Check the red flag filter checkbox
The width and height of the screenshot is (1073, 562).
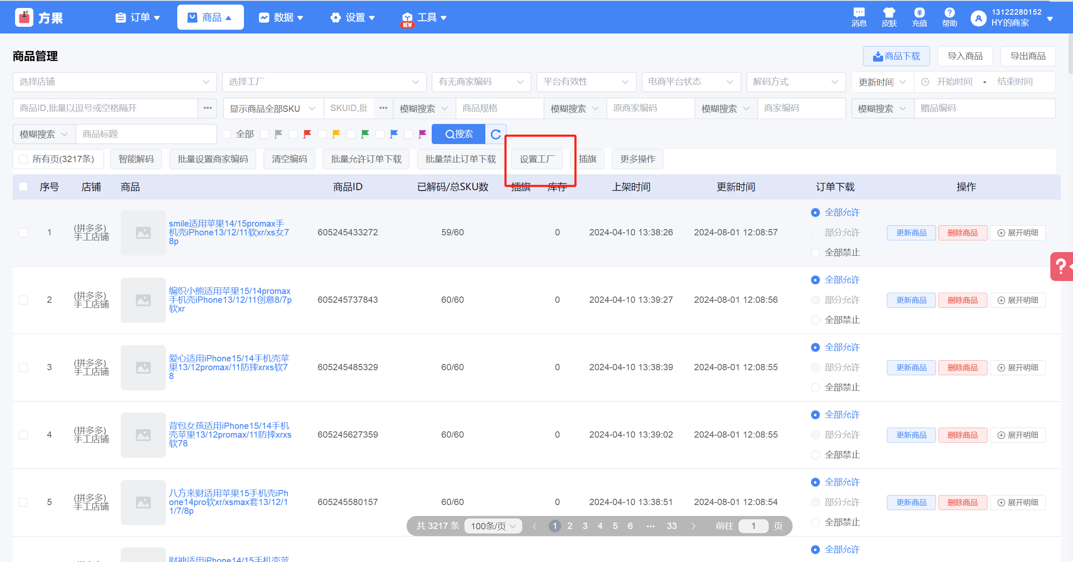coord(293,134)
